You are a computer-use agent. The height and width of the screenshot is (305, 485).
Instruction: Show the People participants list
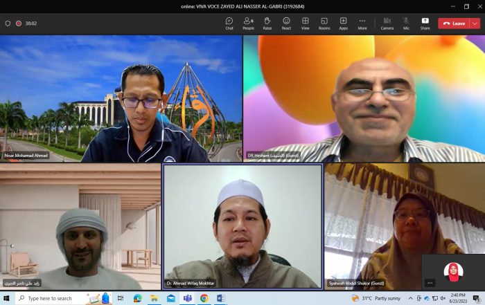tap(248, 23)
